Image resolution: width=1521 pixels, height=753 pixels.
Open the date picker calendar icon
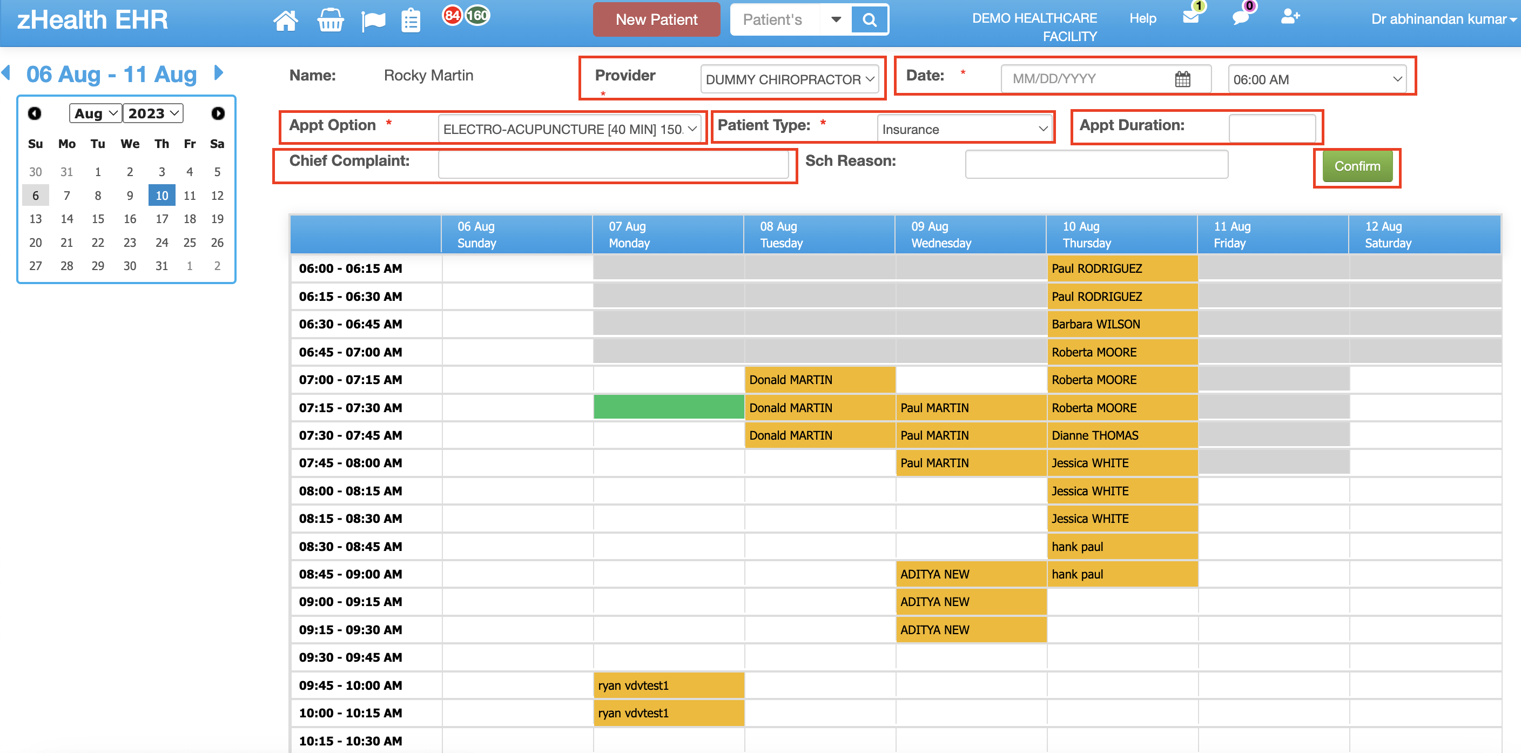coord(1182,79)
